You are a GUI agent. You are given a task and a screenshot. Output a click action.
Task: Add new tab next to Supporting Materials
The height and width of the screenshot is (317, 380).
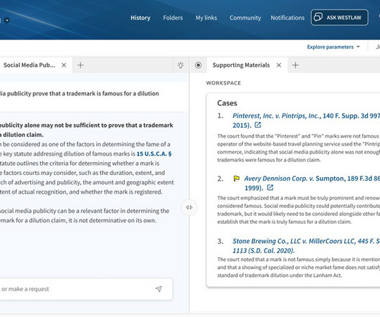295,65
